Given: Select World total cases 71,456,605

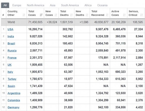Looking at the screenshot, I should pos(35,22).
